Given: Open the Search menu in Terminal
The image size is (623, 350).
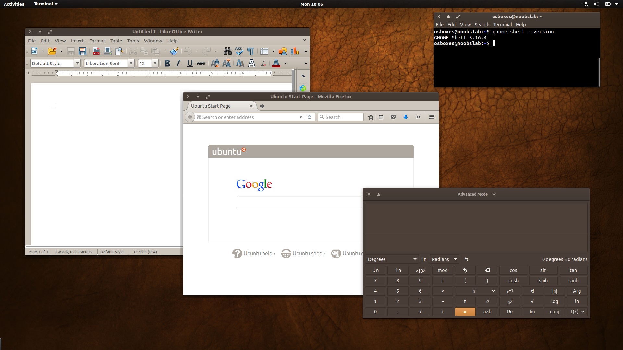Looking at the screenshot, I should [482, 24].
